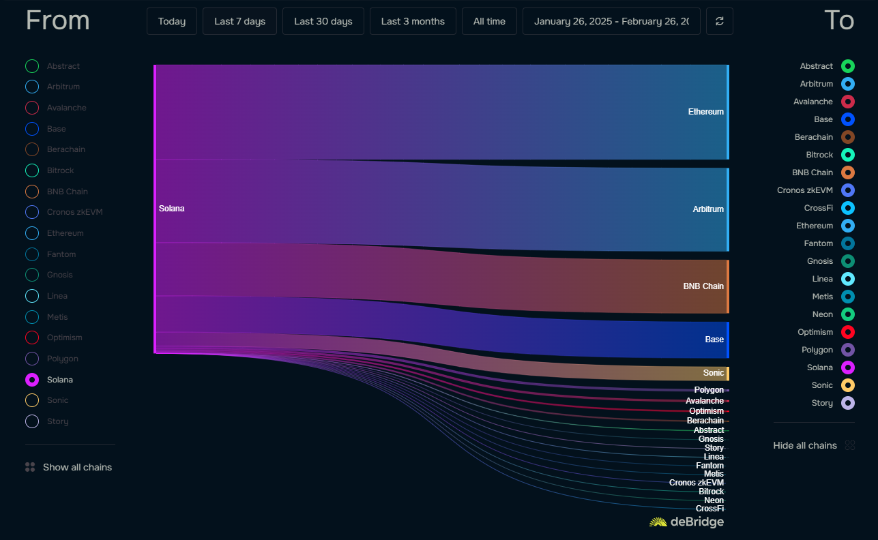Enable Story in the From list
878x540 pixels.
(x=32, y=421)
